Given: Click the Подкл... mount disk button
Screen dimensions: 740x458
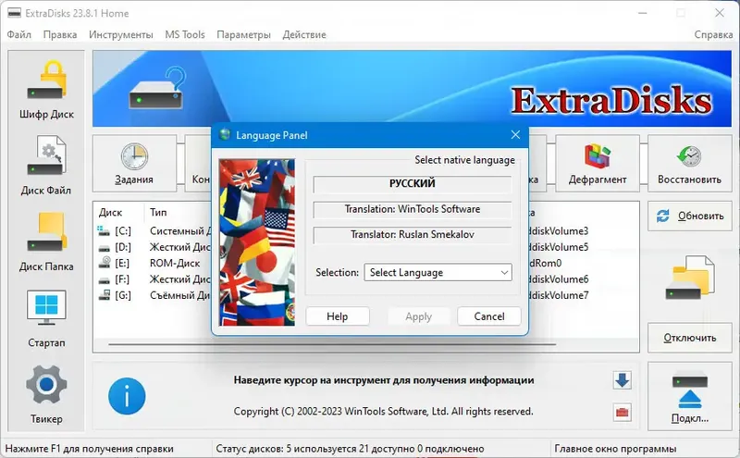Looking at the screenshot, I should pyautogui.click(x=689, y=397).
